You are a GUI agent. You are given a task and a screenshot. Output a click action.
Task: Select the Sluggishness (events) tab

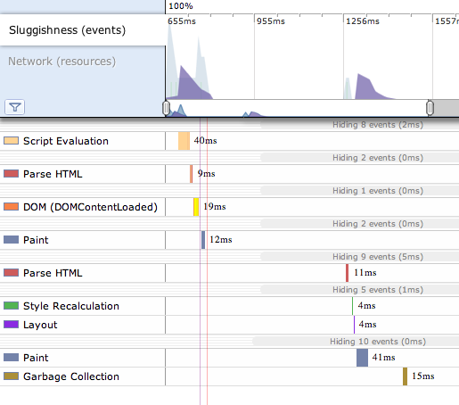point(83,30)
